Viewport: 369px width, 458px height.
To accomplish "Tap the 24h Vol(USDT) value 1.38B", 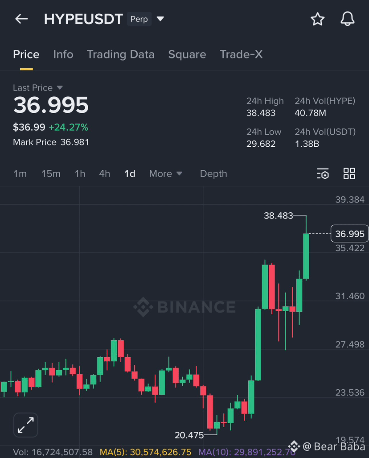I will coord(307,144).
